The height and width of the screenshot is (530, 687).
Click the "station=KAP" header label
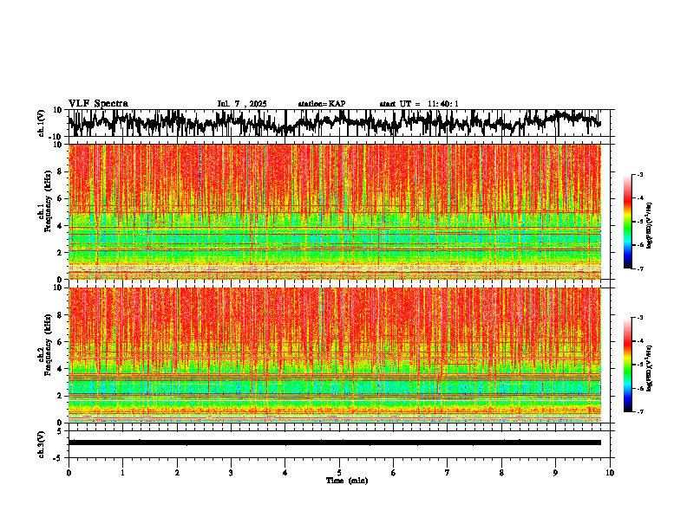coord(322,104)
